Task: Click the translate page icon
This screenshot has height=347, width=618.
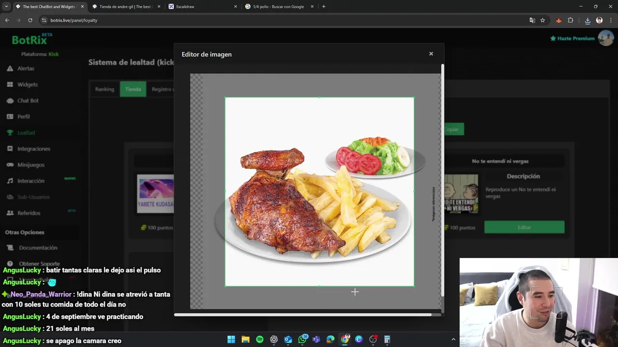Action: (x=532, y=20)
